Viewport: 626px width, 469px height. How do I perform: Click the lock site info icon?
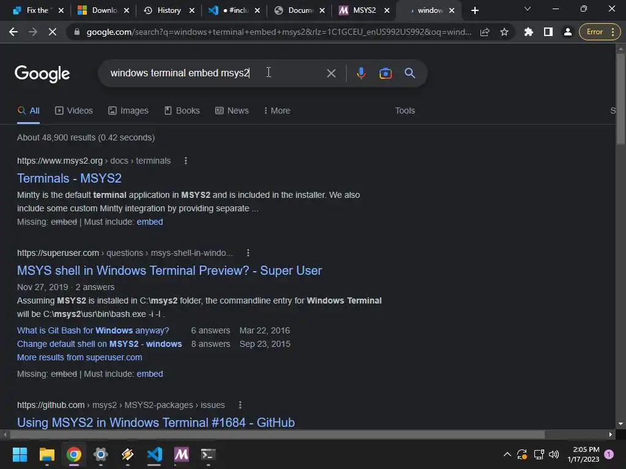(76, 32)
